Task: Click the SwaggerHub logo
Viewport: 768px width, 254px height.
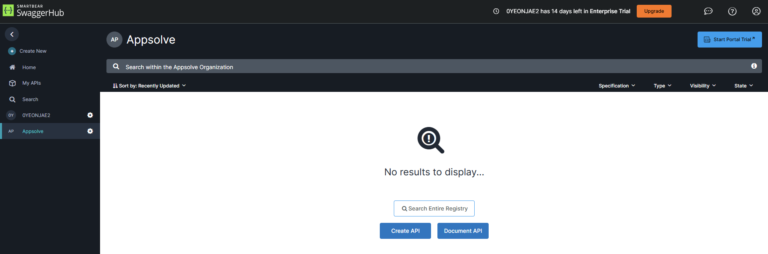Action: [33, 11]
